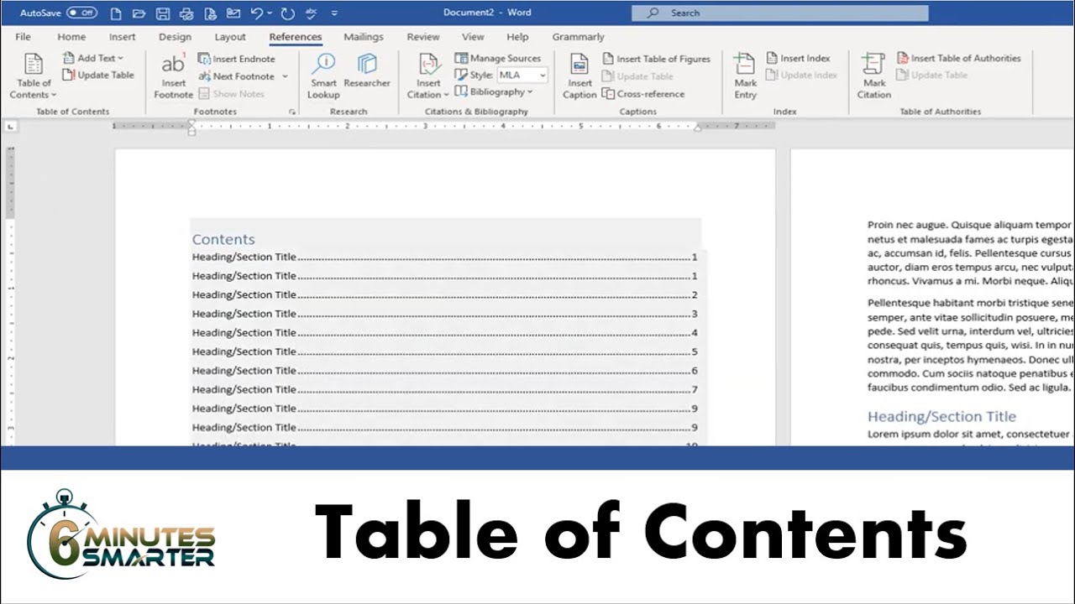Screen dimensions: 1075x604
Task: Click the Cross-reference button
Action: 643,94
